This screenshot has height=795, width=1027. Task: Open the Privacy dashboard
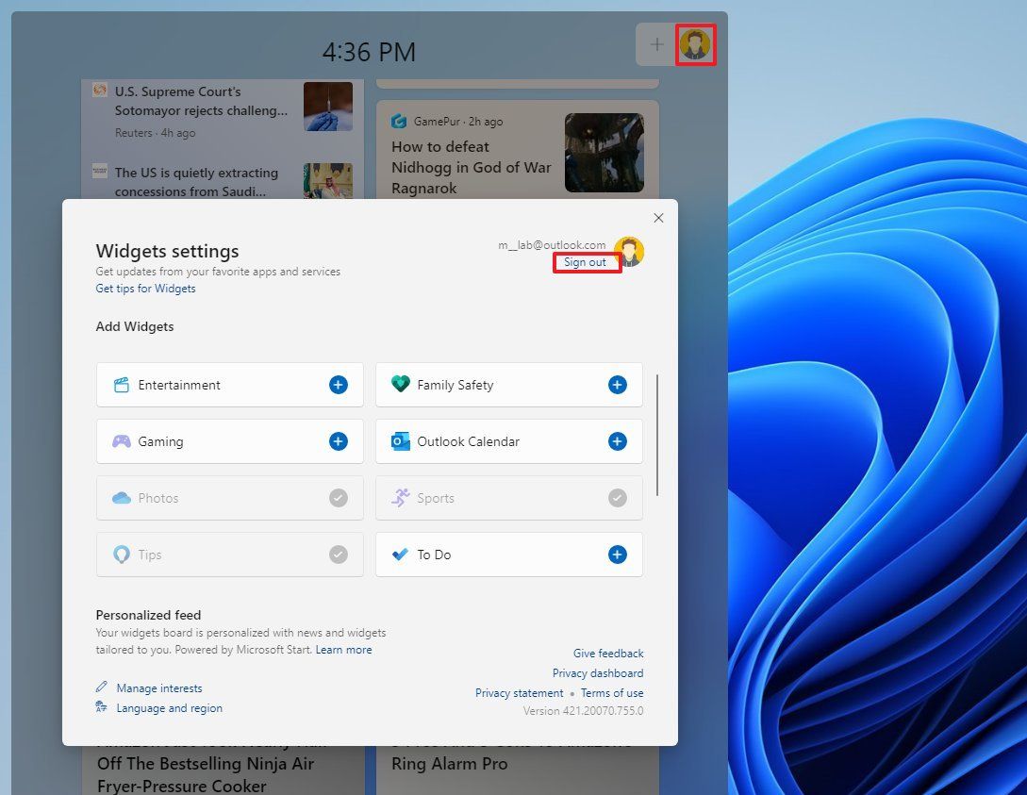tap(597, 672)
